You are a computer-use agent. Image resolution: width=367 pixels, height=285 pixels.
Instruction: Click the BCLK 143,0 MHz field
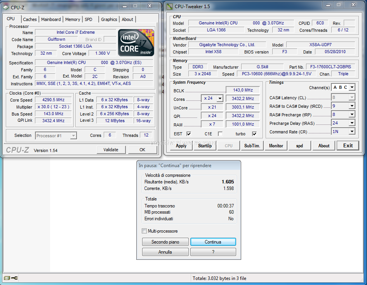coord(243,90)
